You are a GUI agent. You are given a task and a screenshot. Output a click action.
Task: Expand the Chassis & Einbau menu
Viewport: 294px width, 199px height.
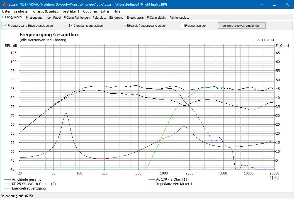tap(46, 11)
